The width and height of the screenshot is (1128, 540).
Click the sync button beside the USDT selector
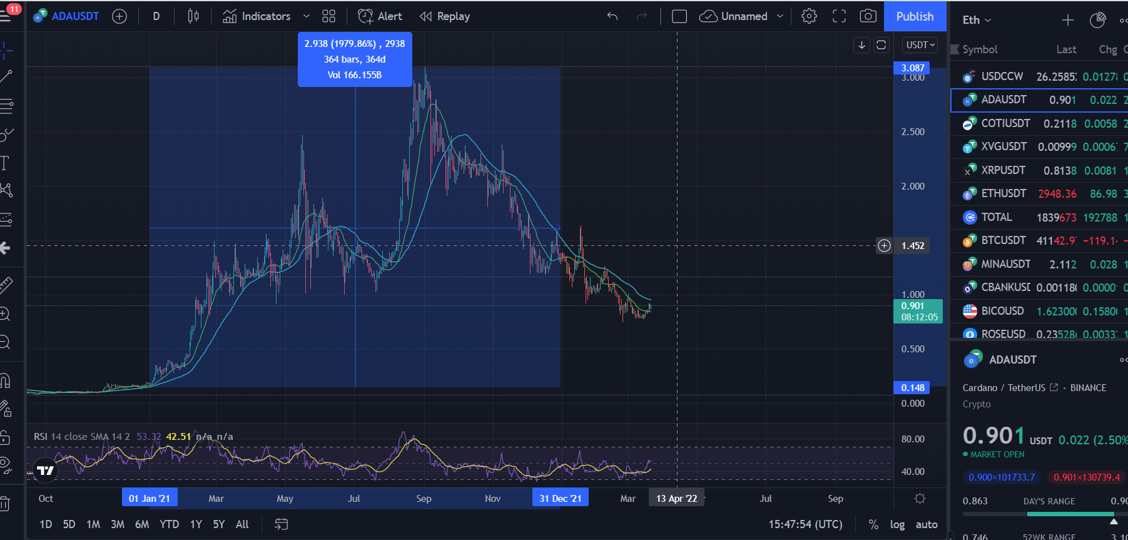click(x=881, y=45)
